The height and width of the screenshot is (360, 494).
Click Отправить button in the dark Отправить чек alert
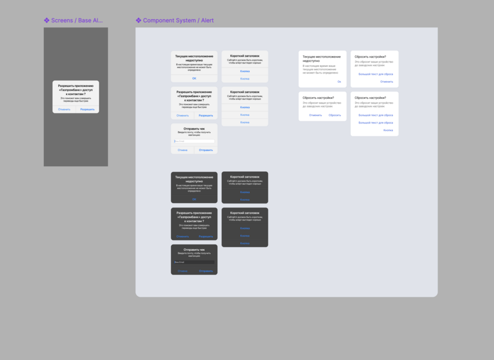point(206,271)
